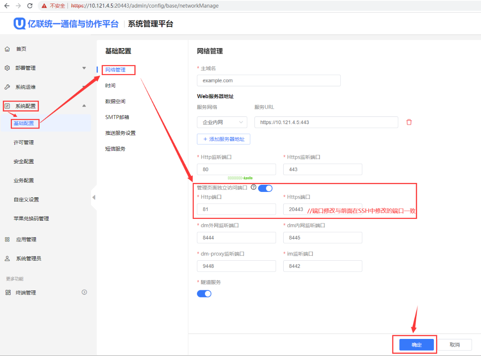481x356 pixels.
Task: Select 许可管理 in the sidebar
Action: click(x=23, y=142)
